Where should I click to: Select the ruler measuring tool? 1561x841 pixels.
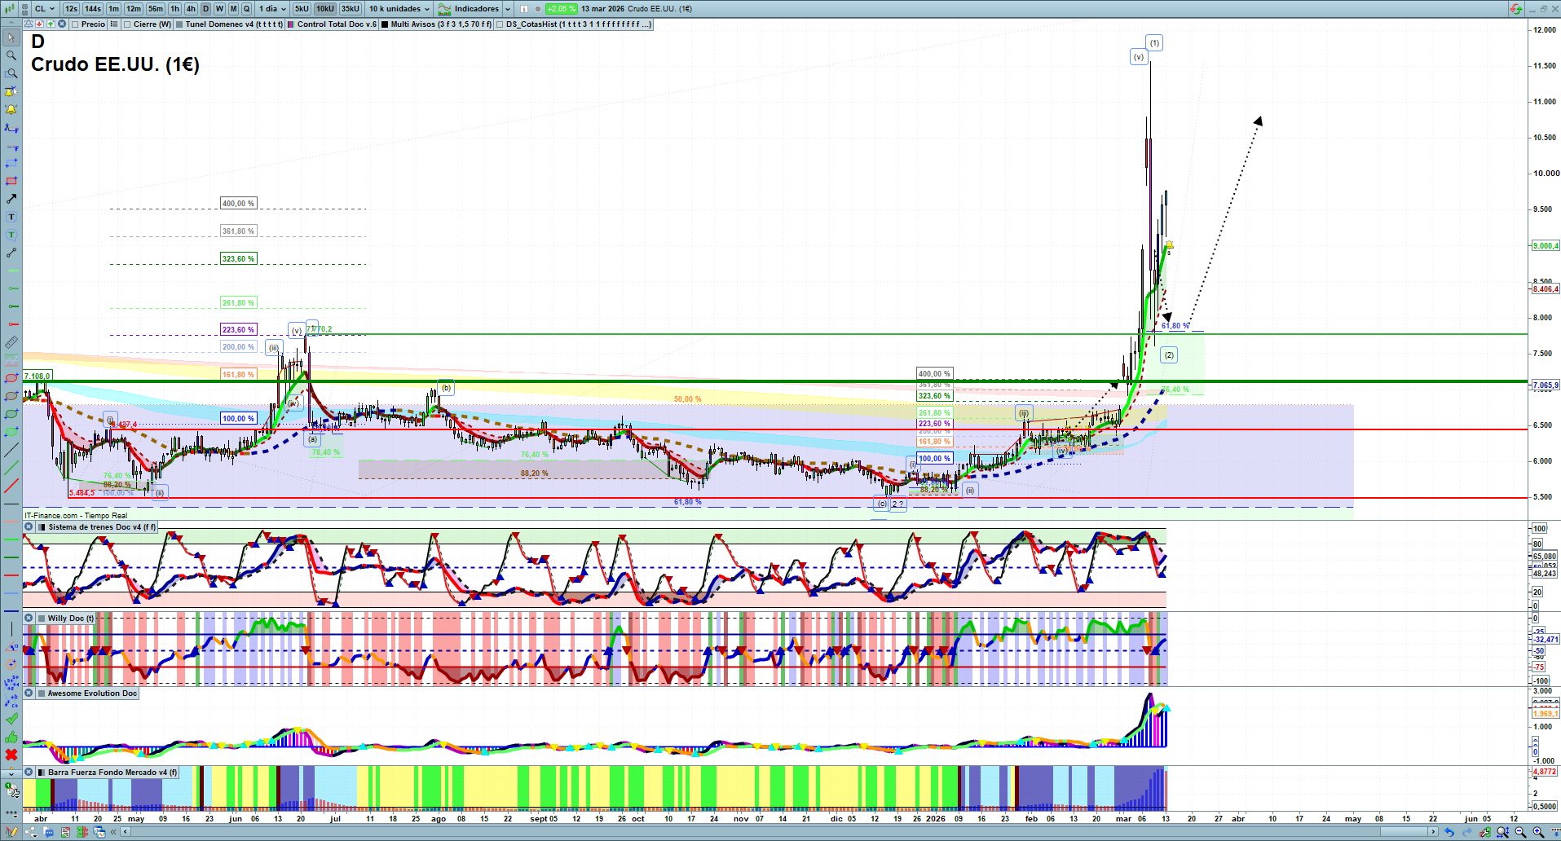click(11, 342)
